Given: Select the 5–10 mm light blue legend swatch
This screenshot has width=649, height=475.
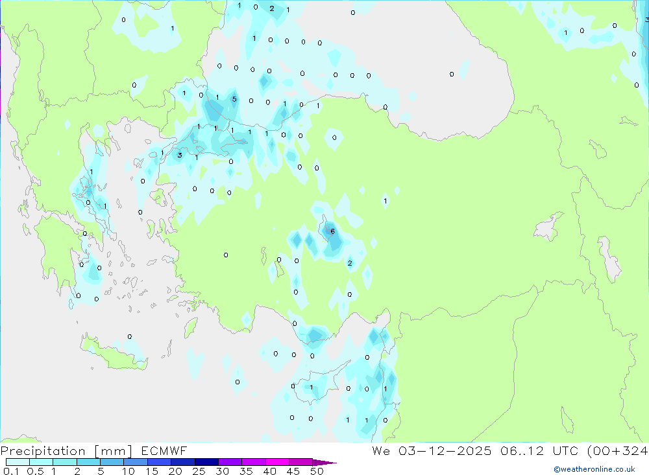Looking at the screenshot, I should 112,462.
